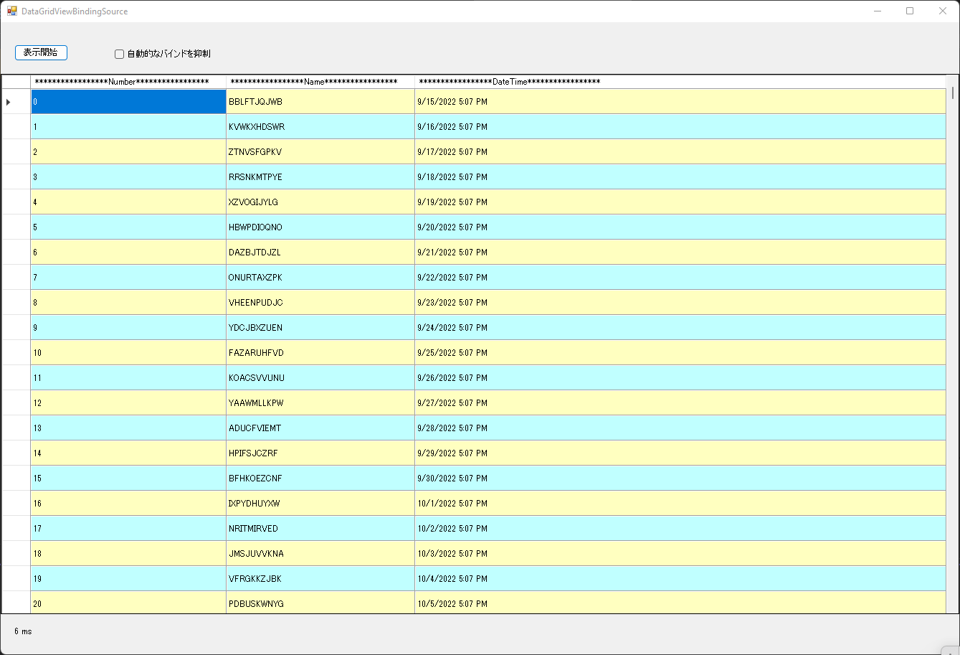Sort the grid by the Name column header
This screenshot has height=655, width=960.
(x=320, y=82)
